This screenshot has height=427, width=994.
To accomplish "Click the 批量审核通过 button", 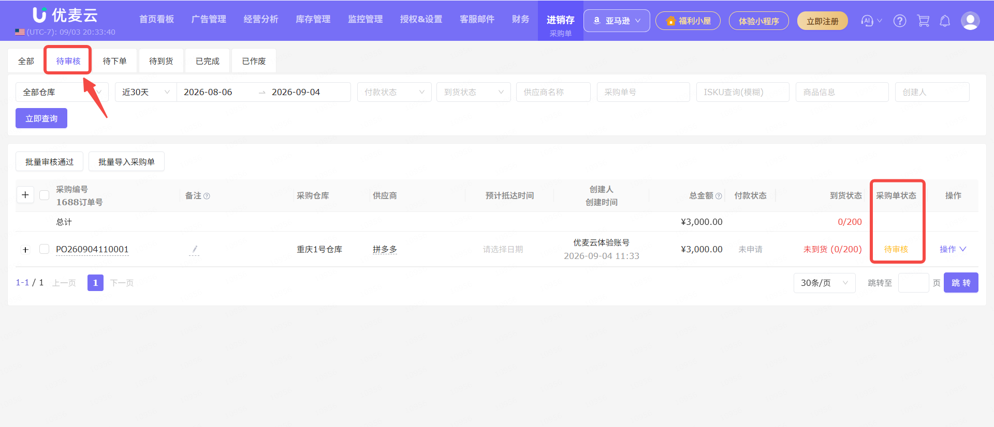I will (49, 162).
